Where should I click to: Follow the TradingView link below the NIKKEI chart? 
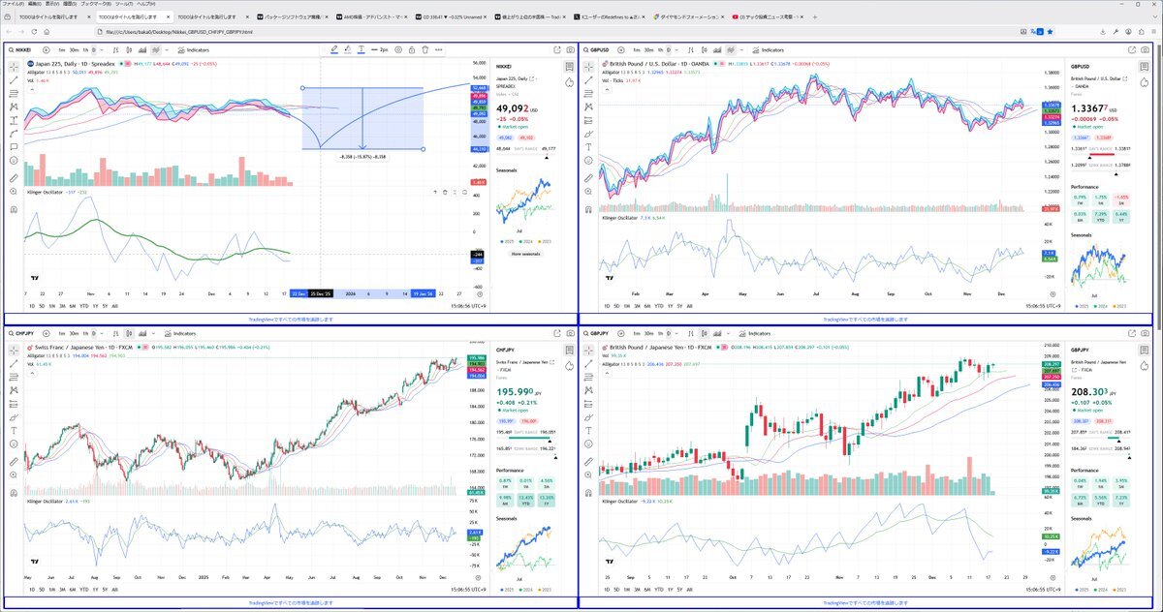[x=291, y=319]
